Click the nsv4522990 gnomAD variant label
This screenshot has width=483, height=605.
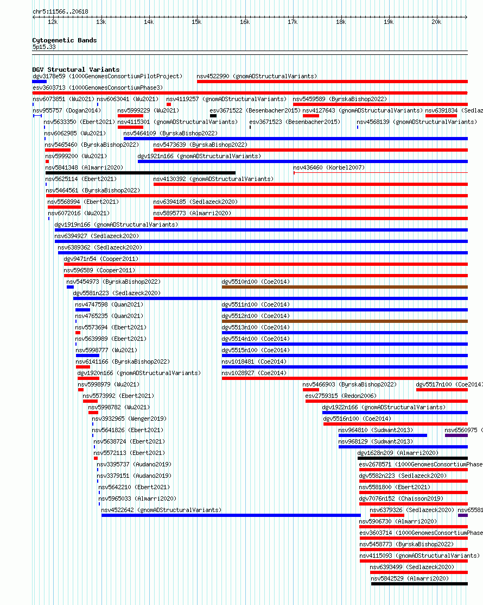click(257, 77)
